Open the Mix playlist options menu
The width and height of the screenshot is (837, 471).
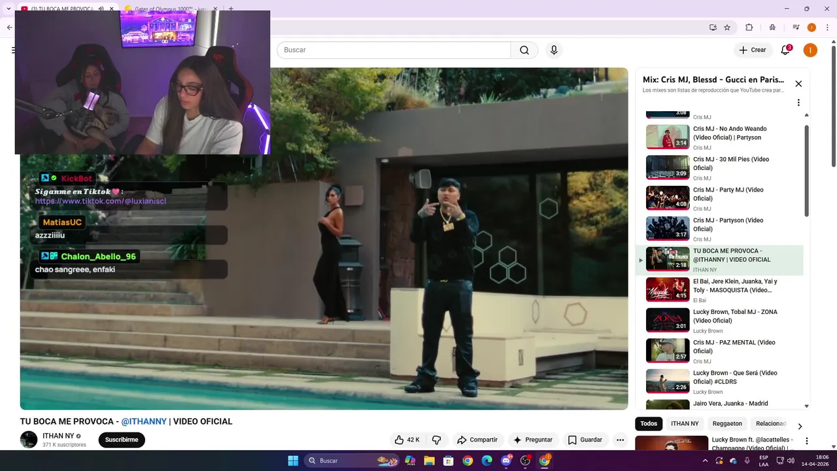point(798,103)
